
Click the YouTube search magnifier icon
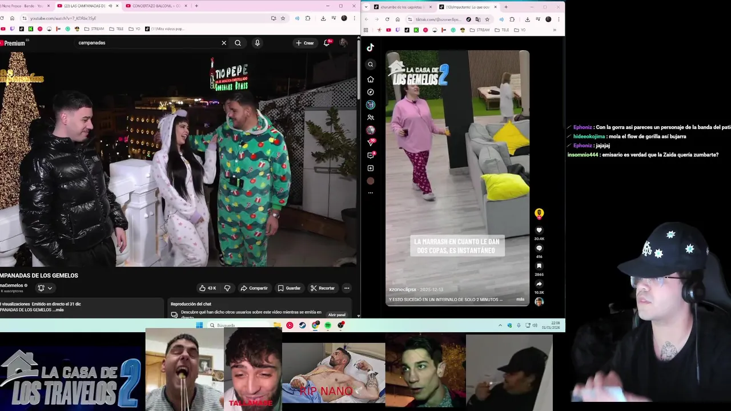238,43
